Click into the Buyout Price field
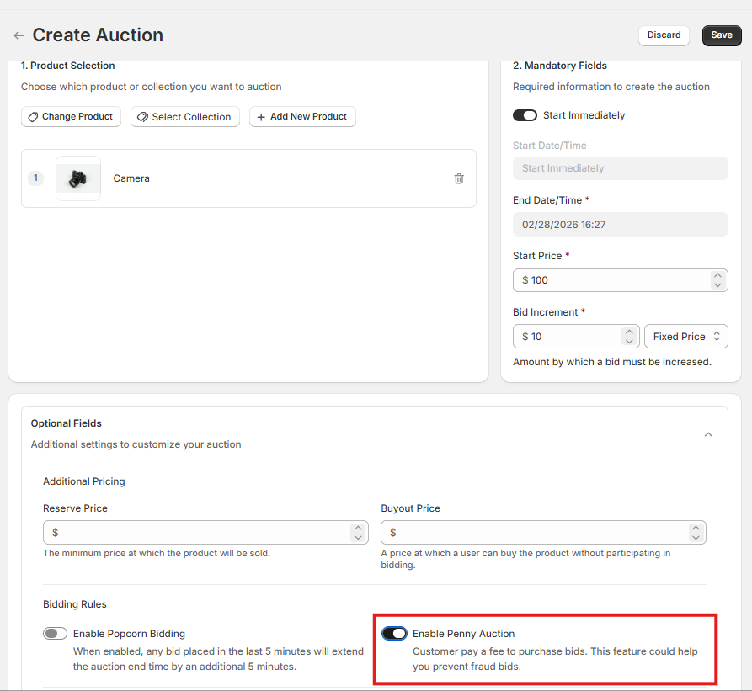The image size is (752, 691). tap(535, 533)
